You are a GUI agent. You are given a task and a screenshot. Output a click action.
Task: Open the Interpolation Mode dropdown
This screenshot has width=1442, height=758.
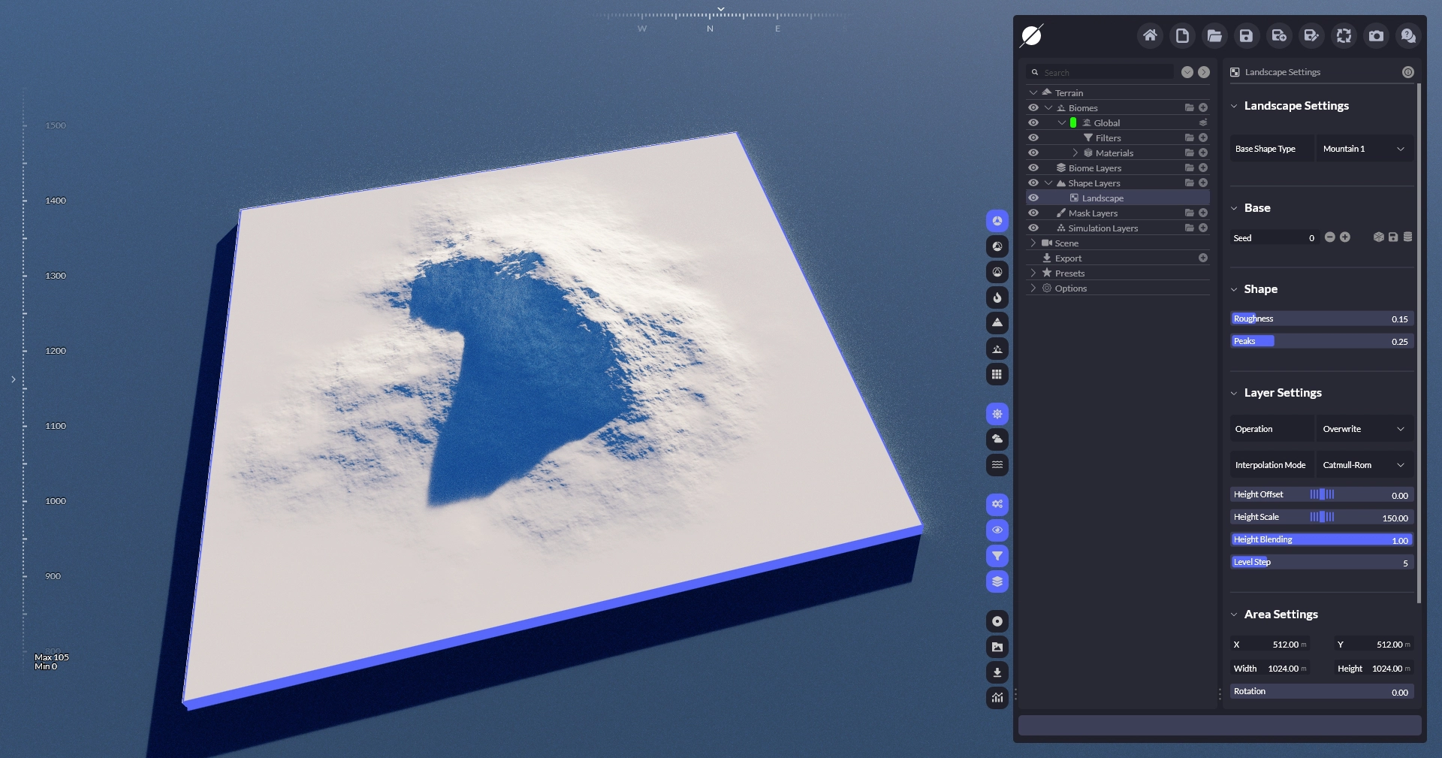(x=1364, y=465)
